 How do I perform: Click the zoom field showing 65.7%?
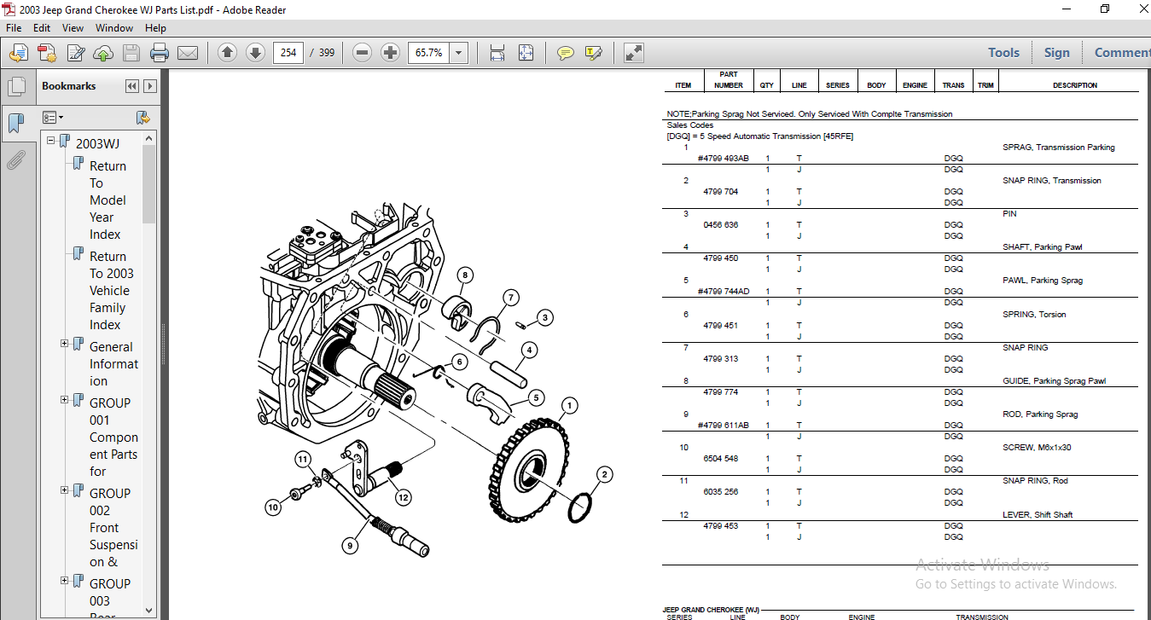pos(429,53)
